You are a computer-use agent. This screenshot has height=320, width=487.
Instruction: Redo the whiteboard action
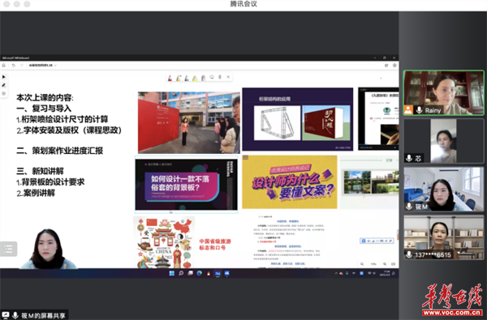[21, 66]
